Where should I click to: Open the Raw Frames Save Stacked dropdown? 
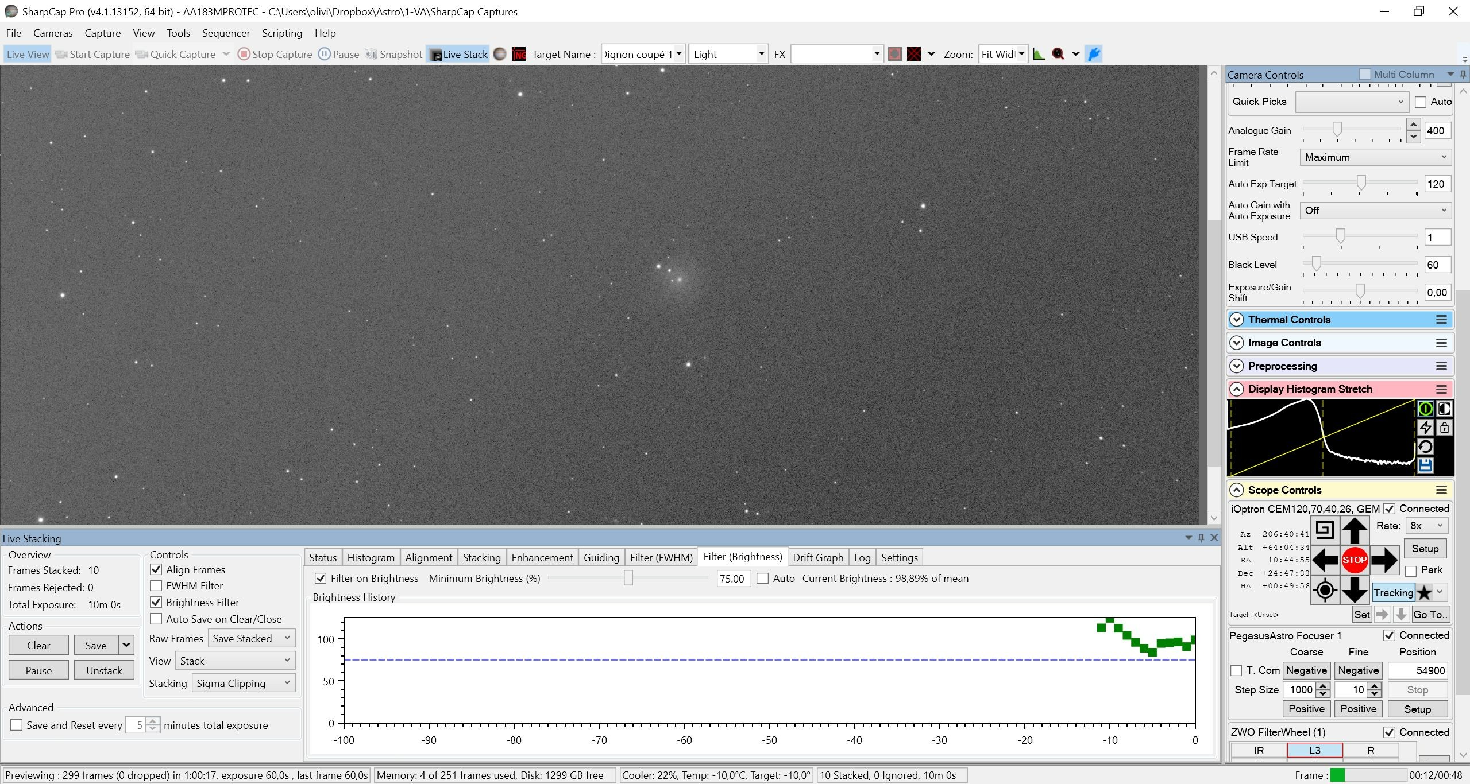pyautogui.click(x=251, y=638)
